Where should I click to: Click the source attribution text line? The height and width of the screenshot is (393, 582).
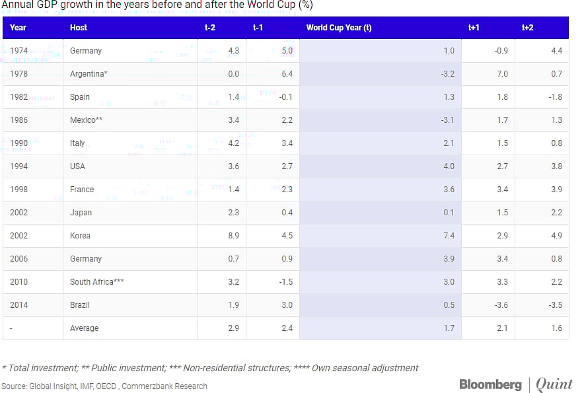104,386
